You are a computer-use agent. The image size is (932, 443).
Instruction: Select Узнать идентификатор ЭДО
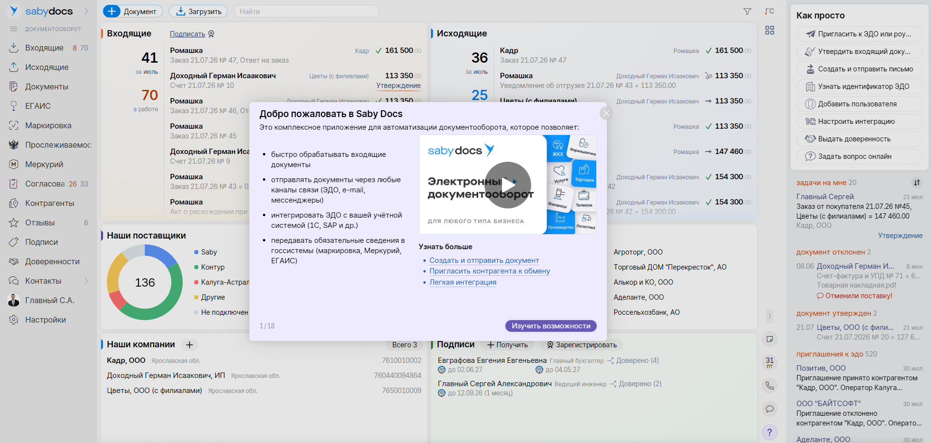coord(860,86)
